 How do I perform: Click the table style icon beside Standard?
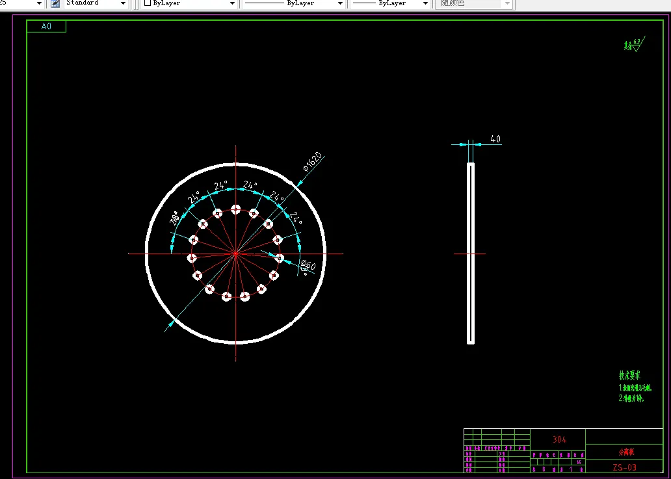55,3
